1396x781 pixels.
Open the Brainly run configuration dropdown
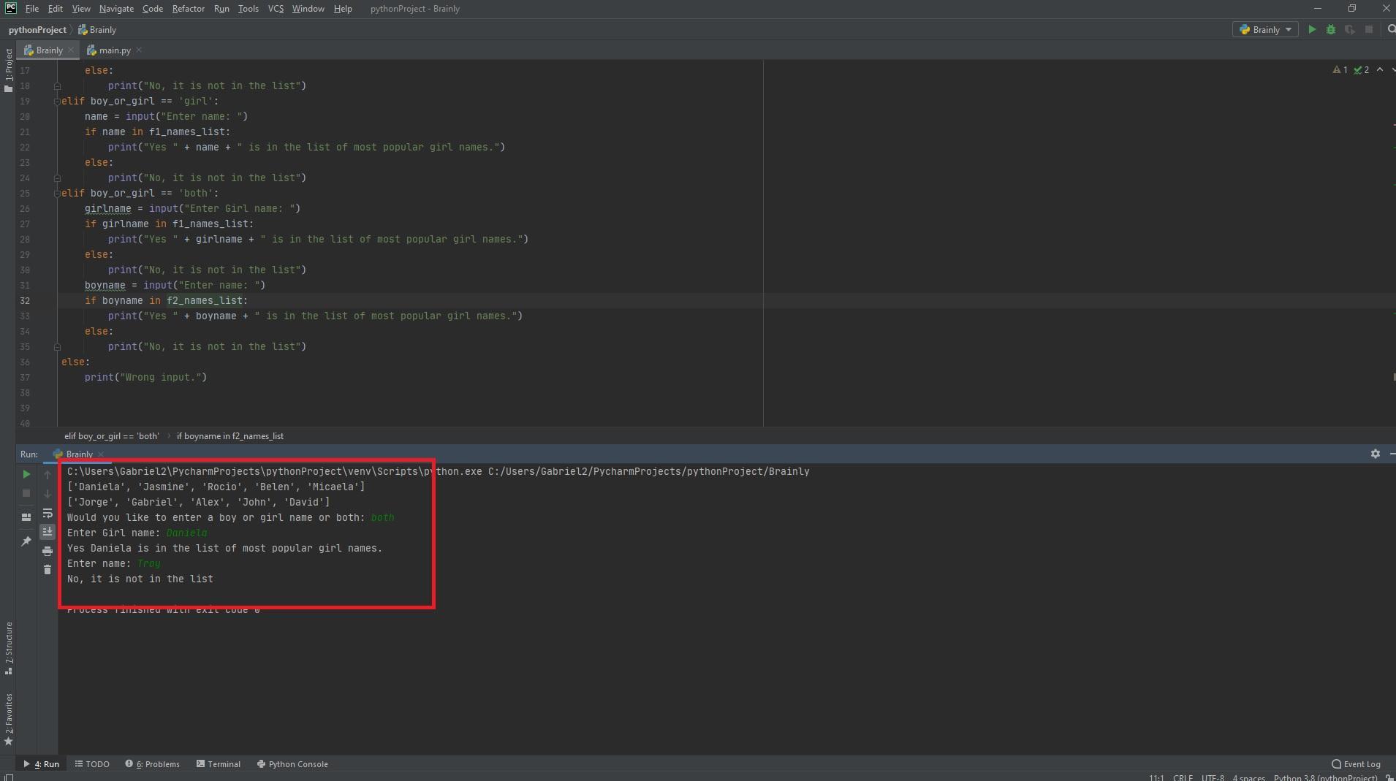[x=1266, y=30]
